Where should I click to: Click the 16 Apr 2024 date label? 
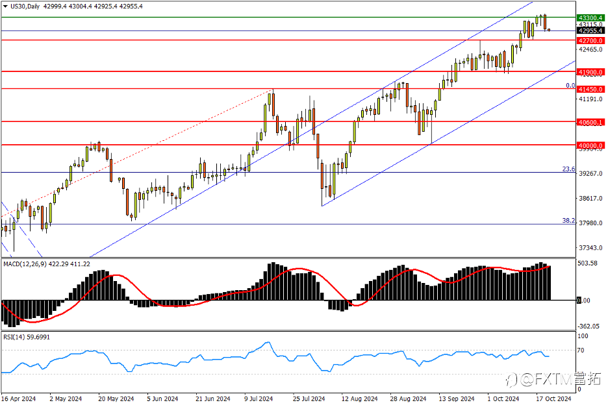(18, 399)
